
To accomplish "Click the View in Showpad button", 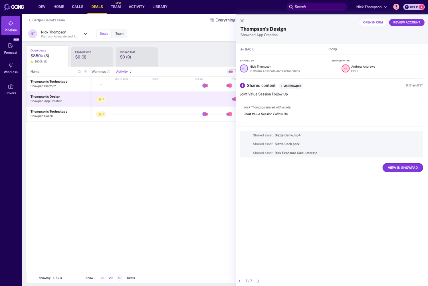I will pos(402,168).
